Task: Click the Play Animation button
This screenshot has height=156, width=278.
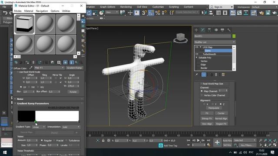Action: tap(198, 140)
